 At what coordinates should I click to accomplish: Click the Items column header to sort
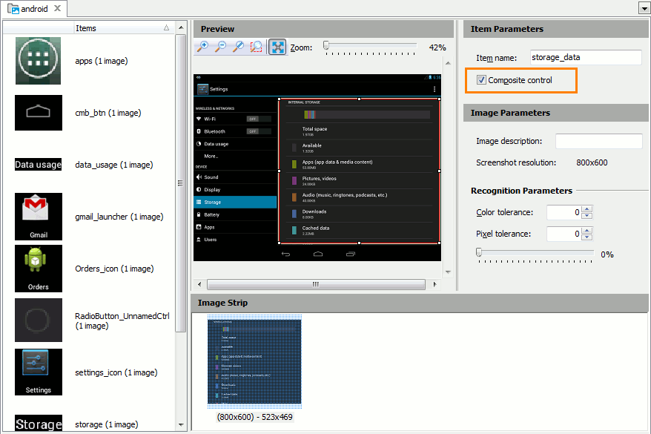coord(86,27)
